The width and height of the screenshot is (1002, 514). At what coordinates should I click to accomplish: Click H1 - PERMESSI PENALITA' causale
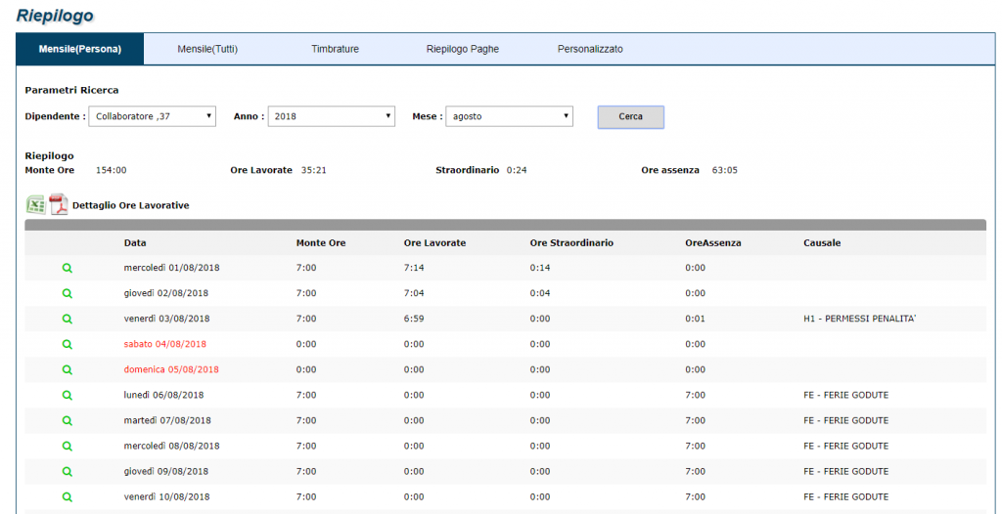(860, 319)
